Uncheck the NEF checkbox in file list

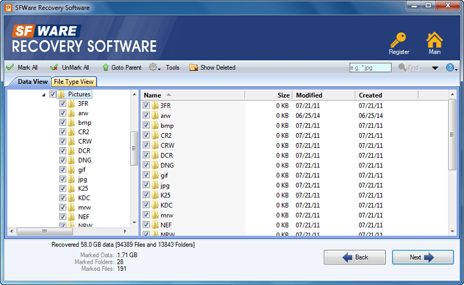tap(146, 225)
